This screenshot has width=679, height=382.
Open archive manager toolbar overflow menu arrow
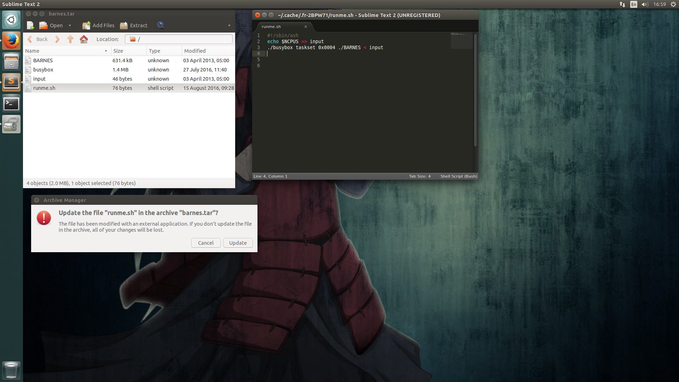[x=229, y=25]
